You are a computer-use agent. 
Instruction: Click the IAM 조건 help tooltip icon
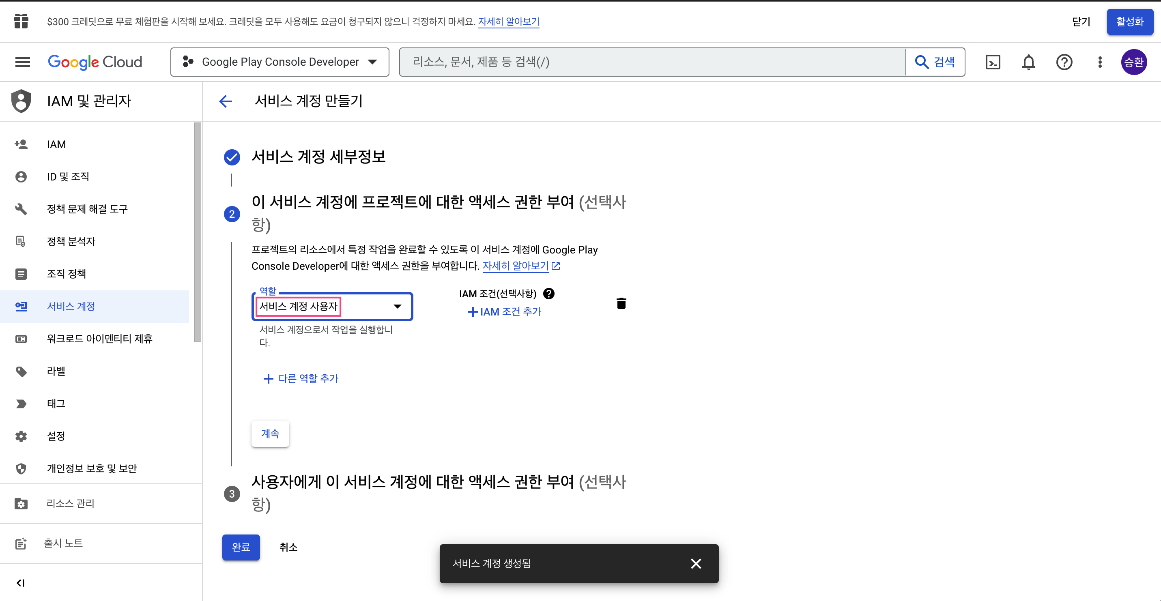548,293
